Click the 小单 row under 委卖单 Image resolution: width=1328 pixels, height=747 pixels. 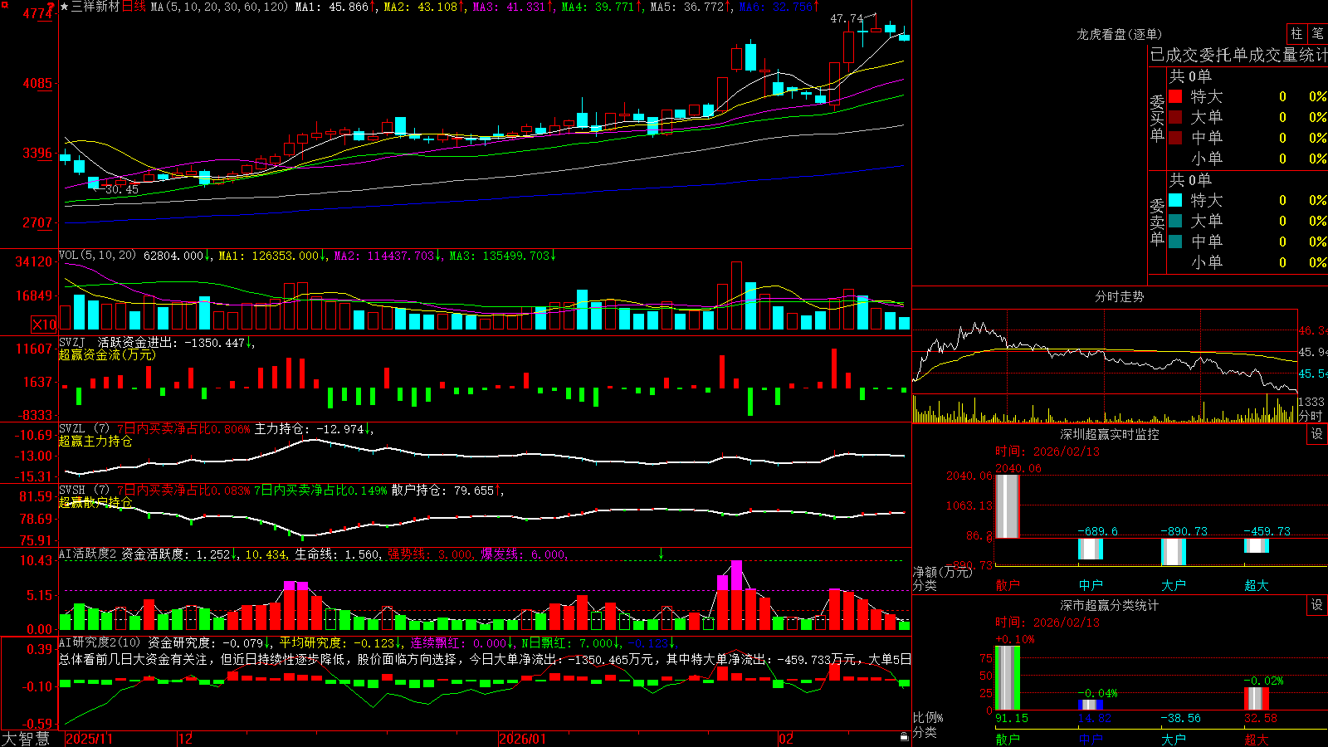point(1247,262)
